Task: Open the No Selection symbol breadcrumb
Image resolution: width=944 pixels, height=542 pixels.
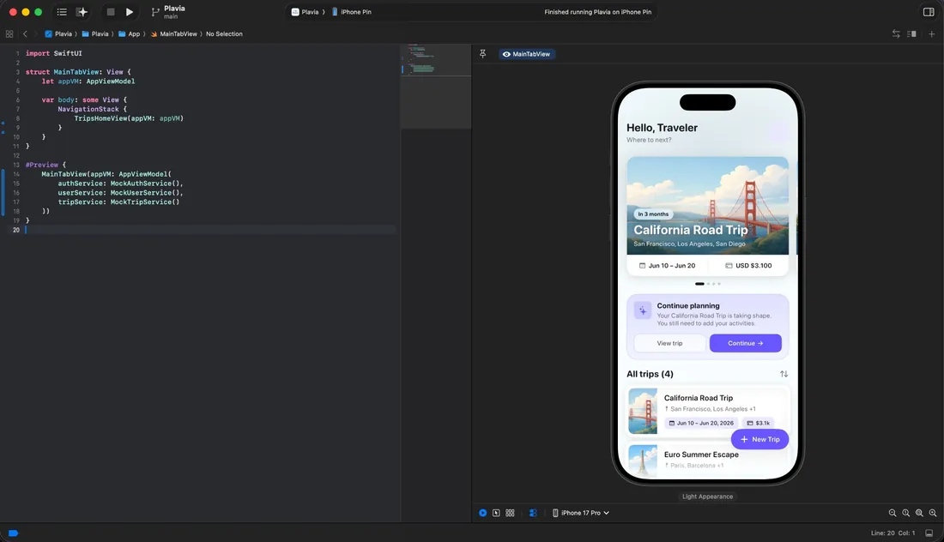Action: point(224,34)
